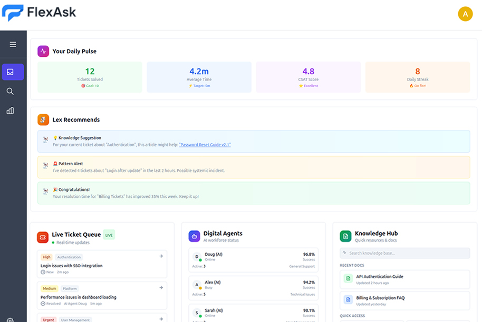Screen dimensions: 482x322
Task: Click the Knowledge Hub document icon
Action: pos(345,236)
